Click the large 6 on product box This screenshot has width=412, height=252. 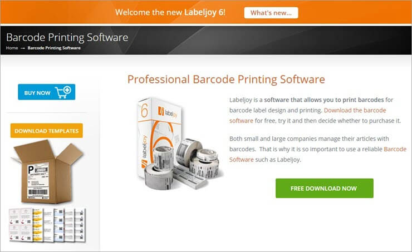tap(145, 111)
